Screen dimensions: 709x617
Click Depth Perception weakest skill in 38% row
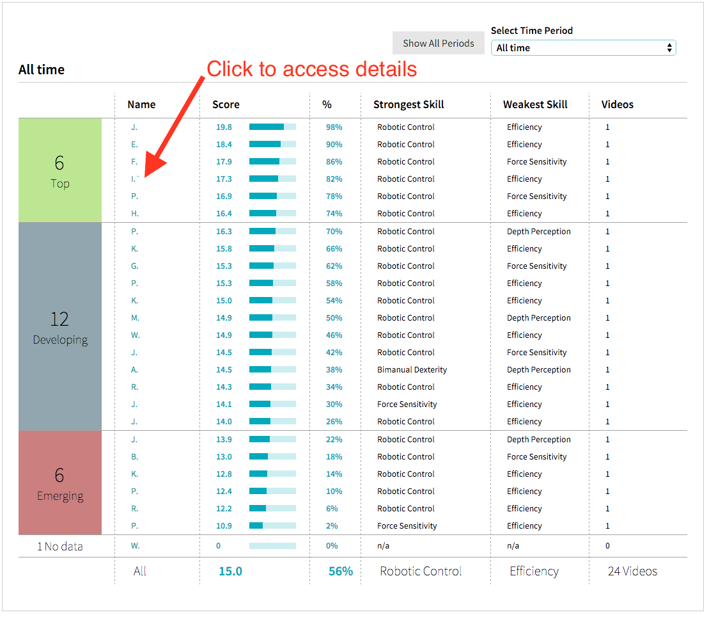tap(538, 370)
